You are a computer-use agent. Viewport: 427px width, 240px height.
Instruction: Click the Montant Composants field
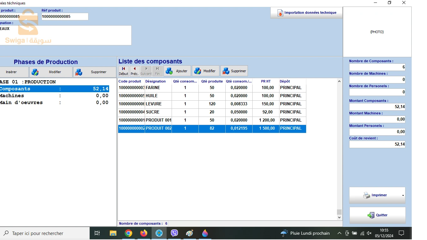[377, 107]
